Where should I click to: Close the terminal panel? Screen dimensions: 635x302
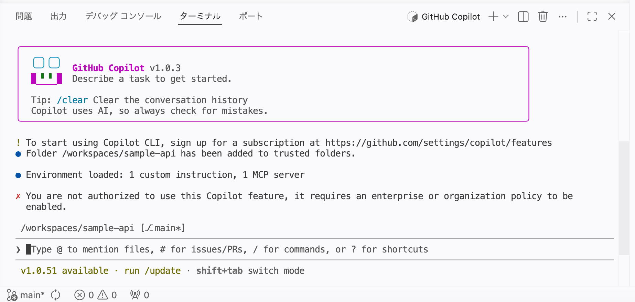[612, 17]
